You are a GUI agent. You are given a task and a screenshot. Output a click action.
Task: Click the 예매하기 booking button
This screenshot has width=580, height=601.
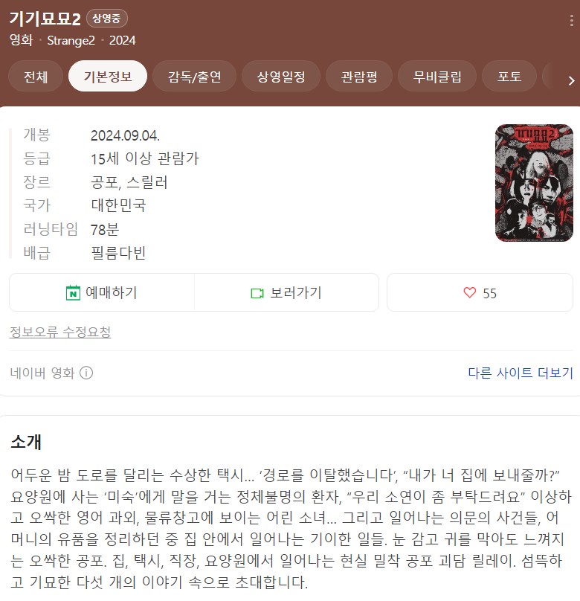pos(102,292)
